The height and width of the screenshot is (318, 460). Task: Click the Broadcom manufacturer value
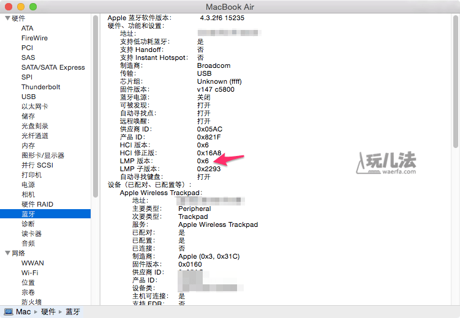pos(214,65)
